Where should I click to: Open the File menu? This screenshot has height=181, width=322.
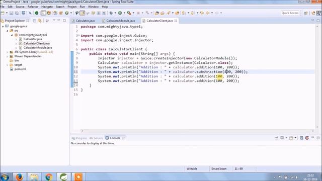pos(3,7)
